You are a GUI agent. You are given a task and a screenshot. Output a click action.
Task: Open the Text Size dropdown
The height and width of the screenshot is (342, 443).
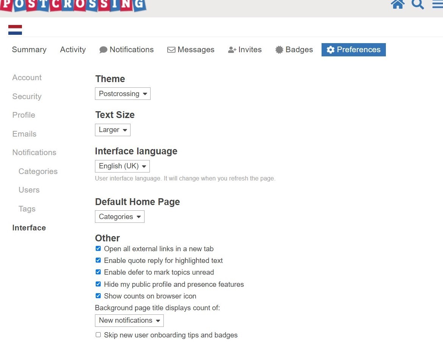coord(113,130)
